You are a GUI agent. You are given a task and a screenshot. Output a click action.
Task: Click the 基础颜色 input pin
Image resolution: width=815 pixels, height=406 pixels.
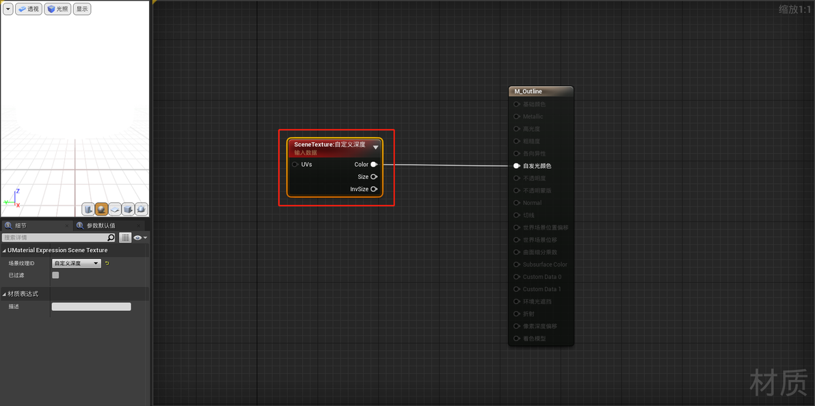517,104
